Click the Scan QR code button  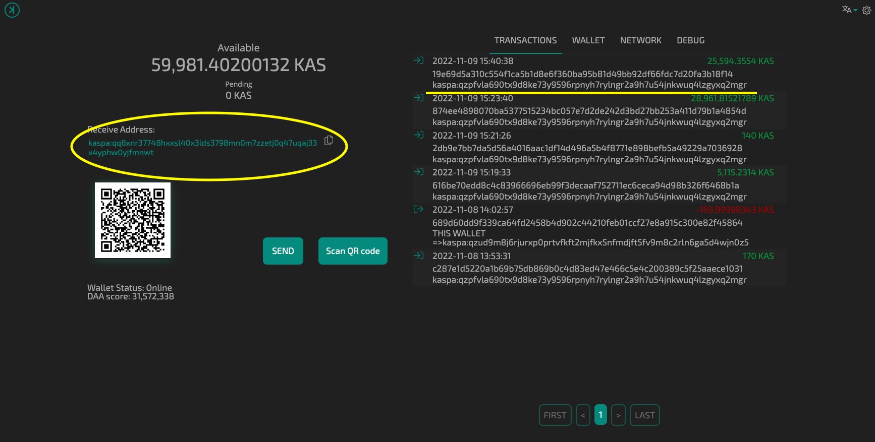point(353,251)
